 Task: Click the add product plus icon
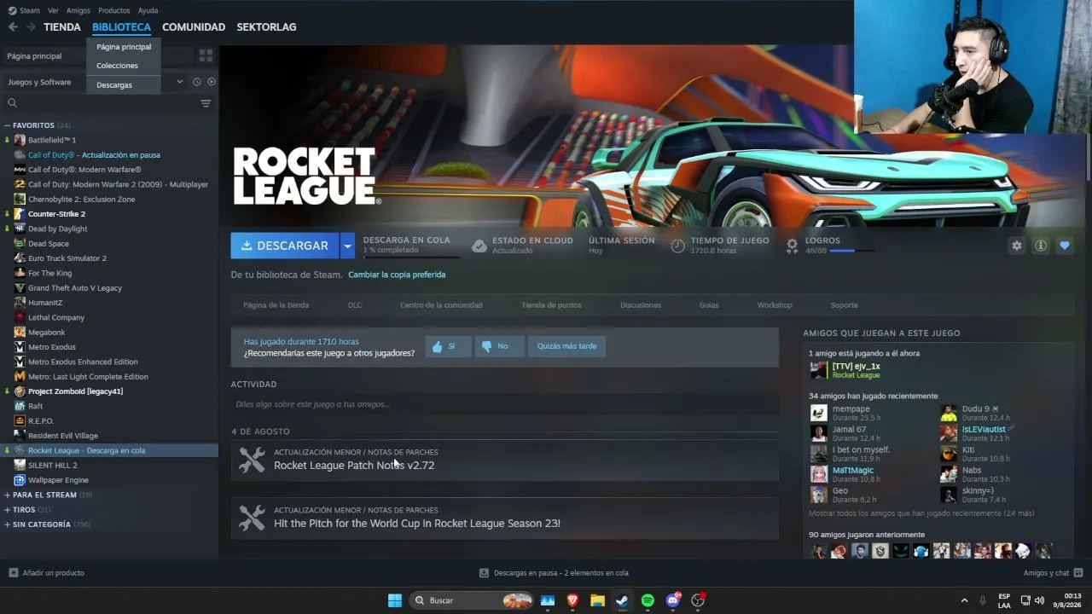click(x=13, y=573)
